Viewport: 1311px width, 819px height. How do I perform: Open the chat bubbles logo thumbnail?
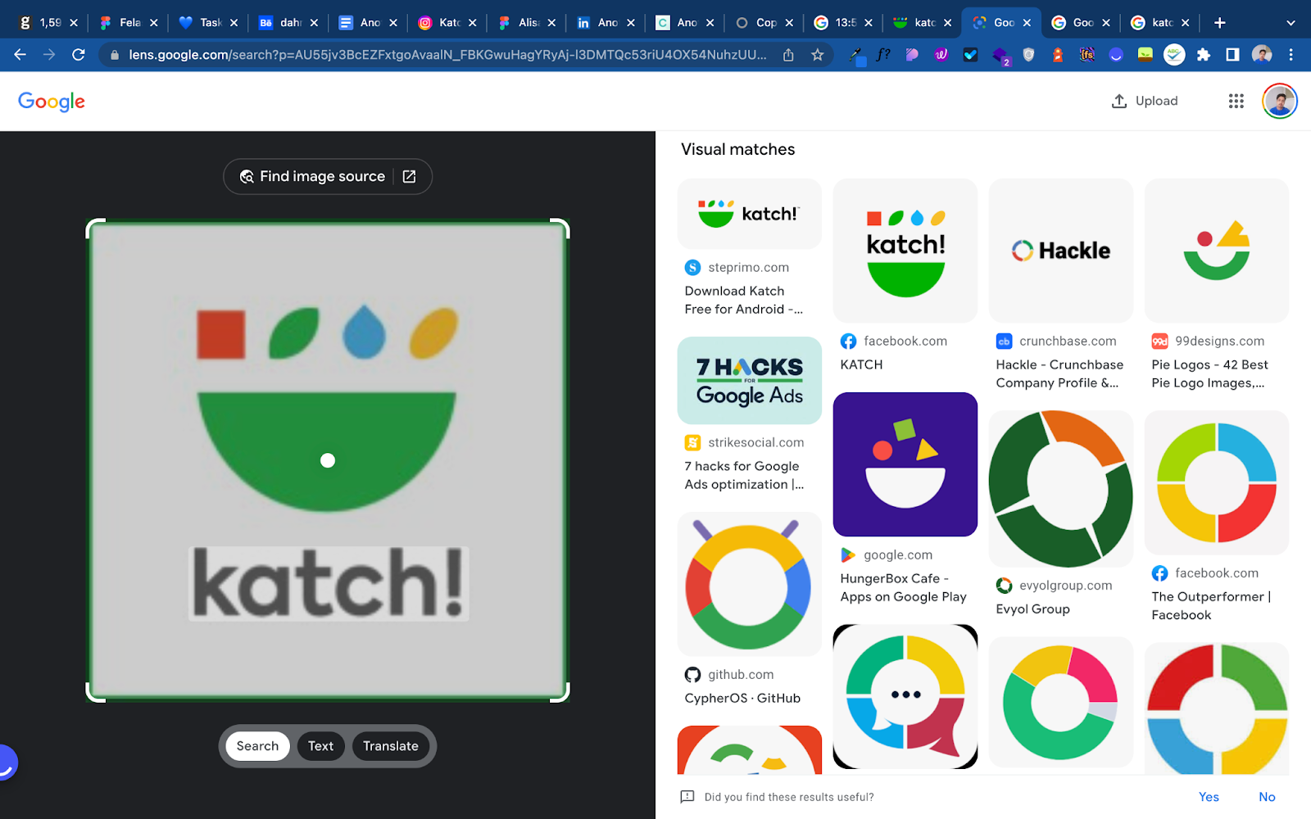(905, 697)
